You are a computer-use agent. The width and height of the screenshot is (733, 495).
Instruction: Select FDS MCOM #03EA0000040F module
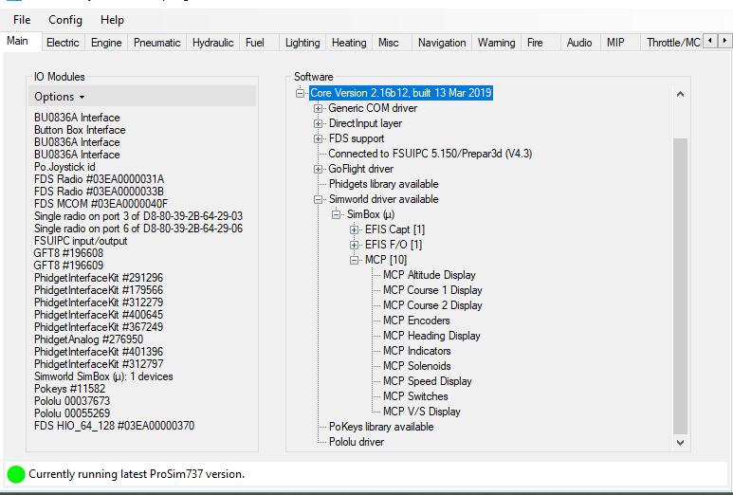pyautogui.click(x=101, y=204)
